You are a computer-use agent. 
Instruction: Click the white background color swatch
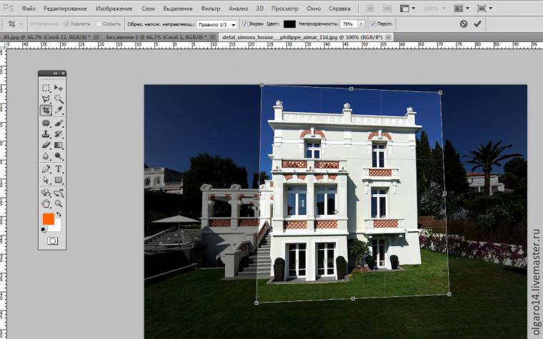click(56, 226)
